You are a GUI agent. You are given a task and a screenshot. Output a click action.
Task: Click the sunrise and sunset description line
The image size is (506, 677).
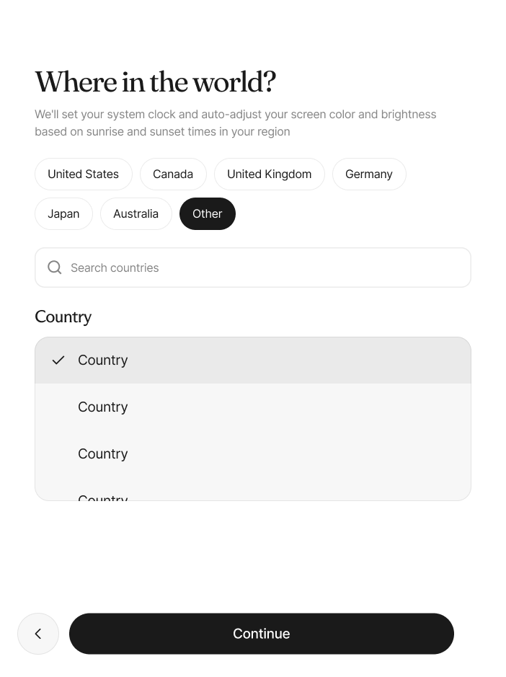162,132
